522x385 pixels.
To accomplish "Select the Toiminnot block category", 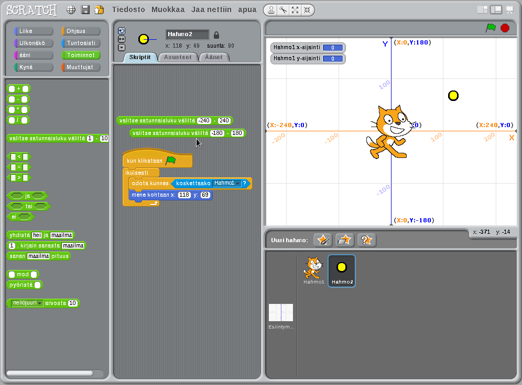I will coord(81,55).
